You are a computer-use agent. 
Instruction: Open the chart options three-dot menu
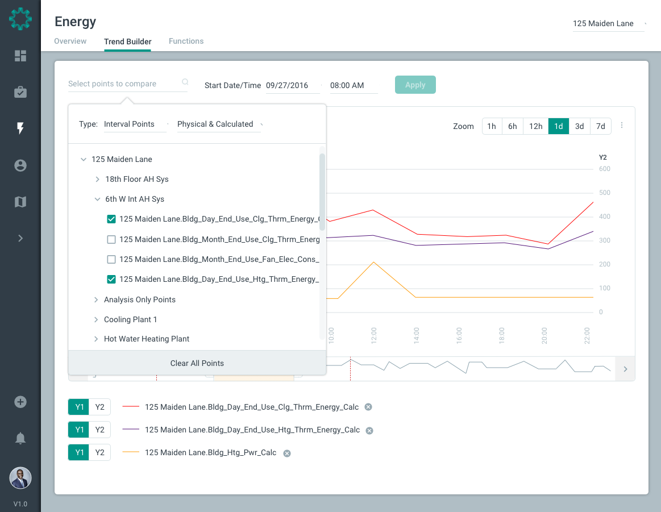point(622,126)
